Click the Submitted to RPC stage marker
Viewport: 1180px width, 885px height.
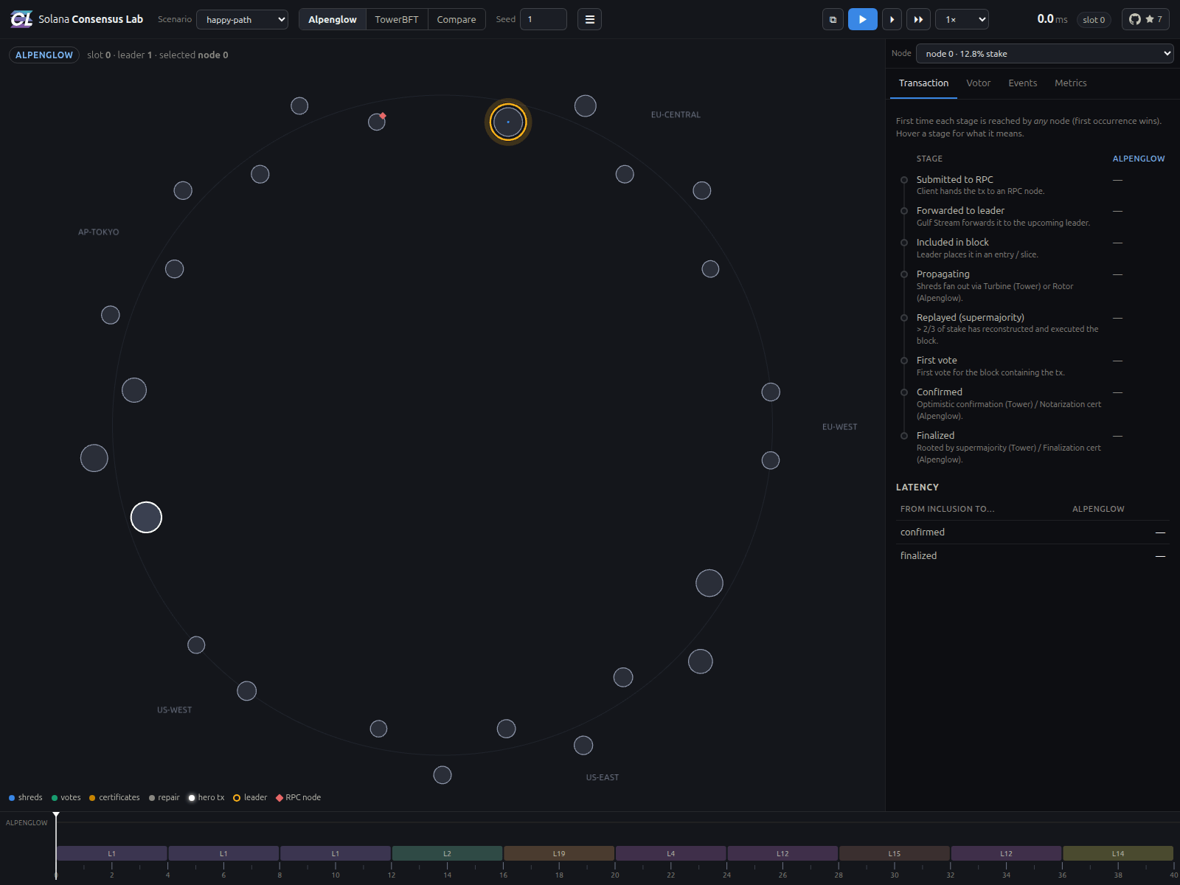(x=904, y=180)
